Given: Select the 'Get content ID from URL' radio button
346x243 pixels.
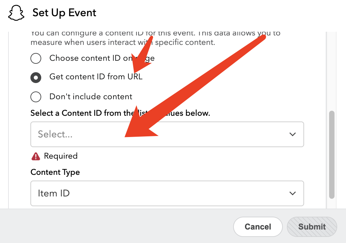Looking at the screenshot, I should 36,78.
